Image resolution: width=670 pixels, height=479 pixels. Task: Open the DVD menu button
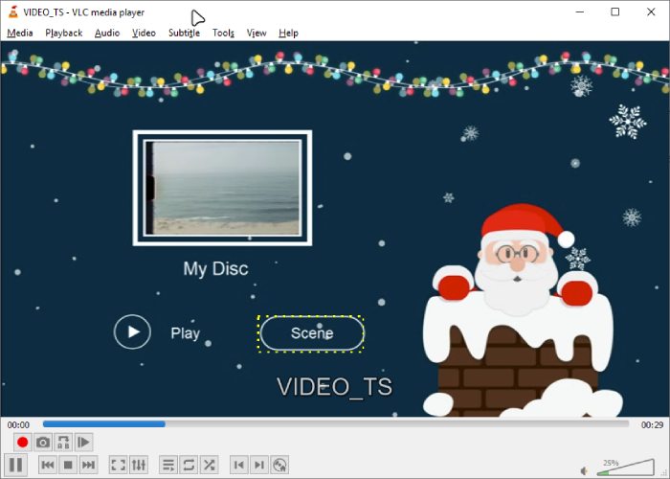[x=279, y=465]
